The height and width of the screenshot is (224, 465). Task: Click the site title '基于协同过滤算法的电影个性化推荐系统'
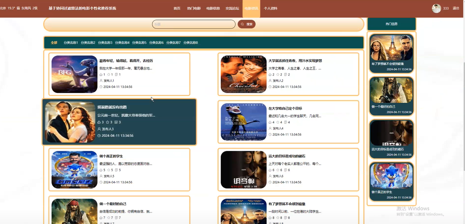pos(82,8)
